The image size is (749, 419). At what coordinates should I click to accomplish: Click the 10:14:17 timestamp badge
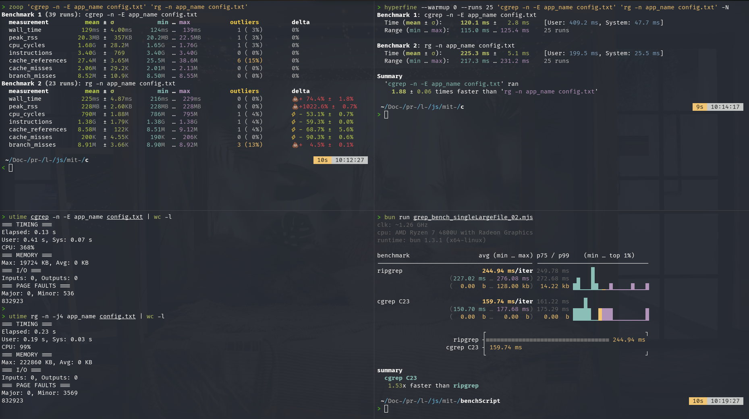click(725, 107)
